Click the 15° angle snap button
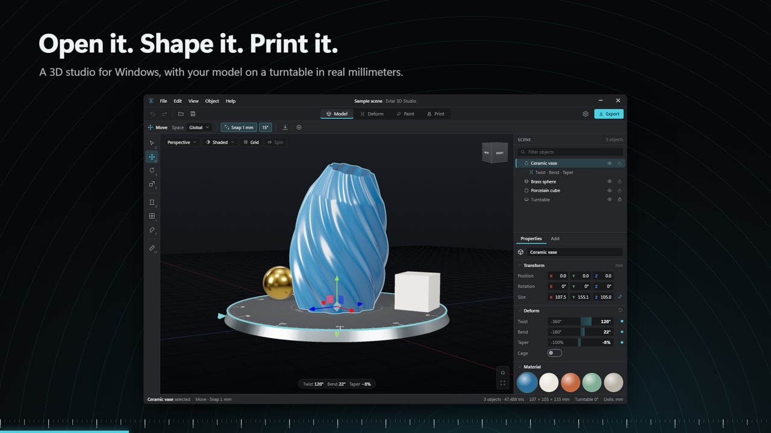The height and width of the screenshot is (433, 771). pos(266,127)
